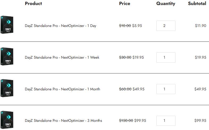The height and width of the screenshot is (130, 209).
Task: Open DayZ Standalone Pro NextOptimizer 1 Day link
Action: [61, 26]
